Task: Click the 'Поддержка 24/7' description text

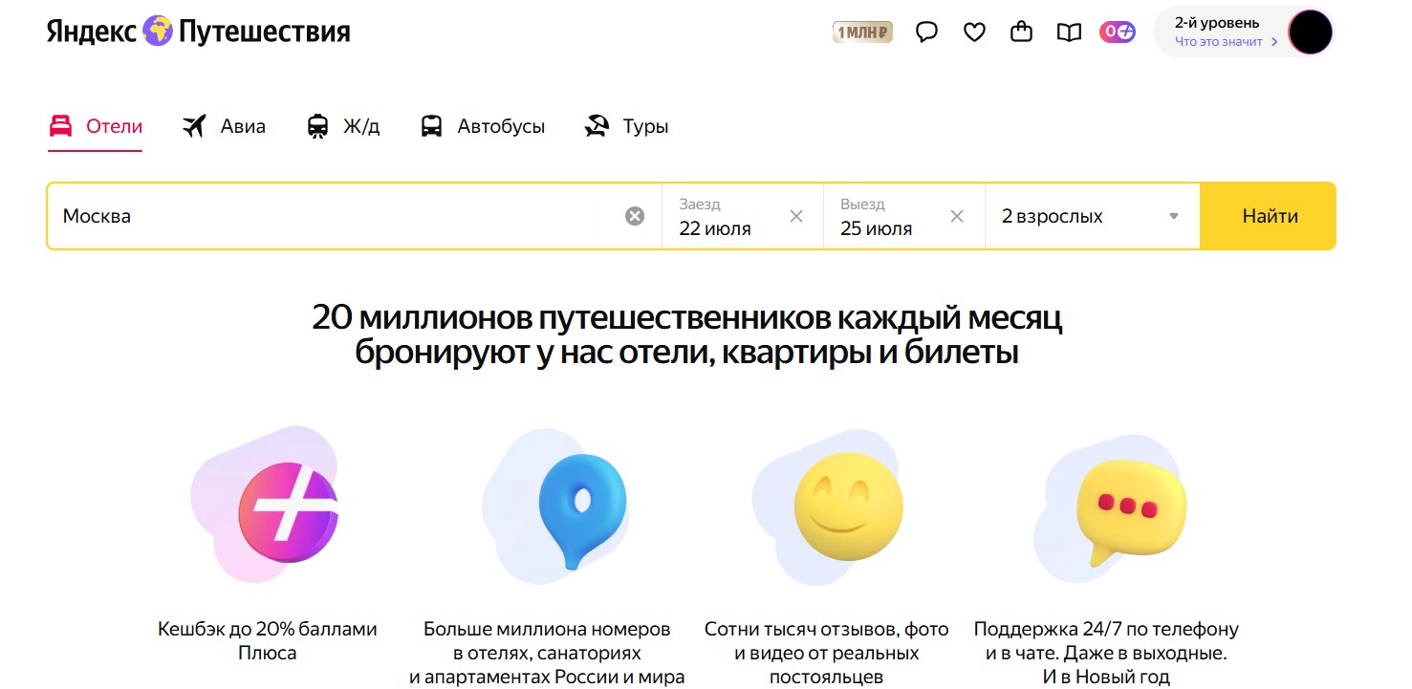Action: pos(1106,654)
